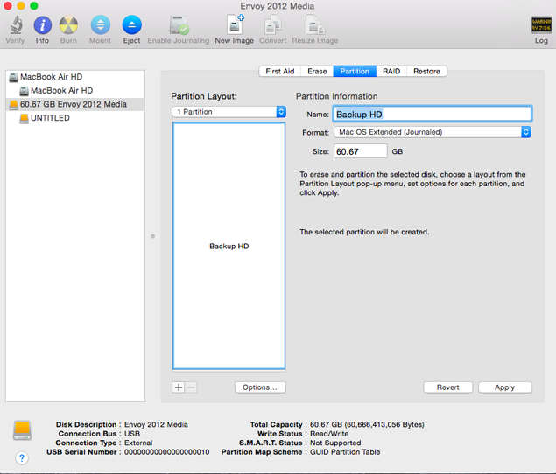The width and height of the screenshot is (556, 474).
Task: Click the partition Name input field
Action: point(433,114)
